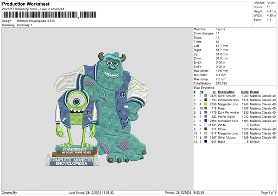Viewport: 278px width, 196px height.
Task: Select the 'Last Saved: 28/12/2023 15.03.33' text
Action: tap(91, 192)
